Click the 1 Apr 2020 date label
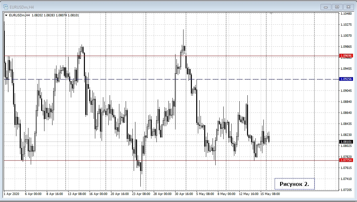 [x=11, y=194]
